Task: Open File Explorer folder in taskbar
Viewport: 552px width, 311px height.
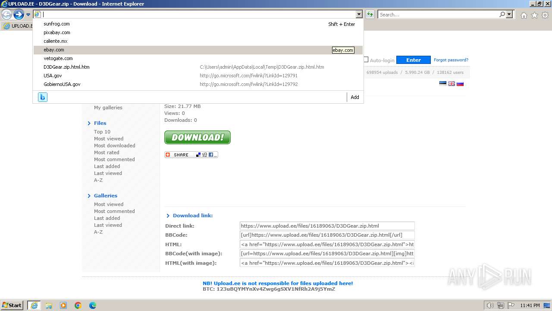Action: point(49,305)
